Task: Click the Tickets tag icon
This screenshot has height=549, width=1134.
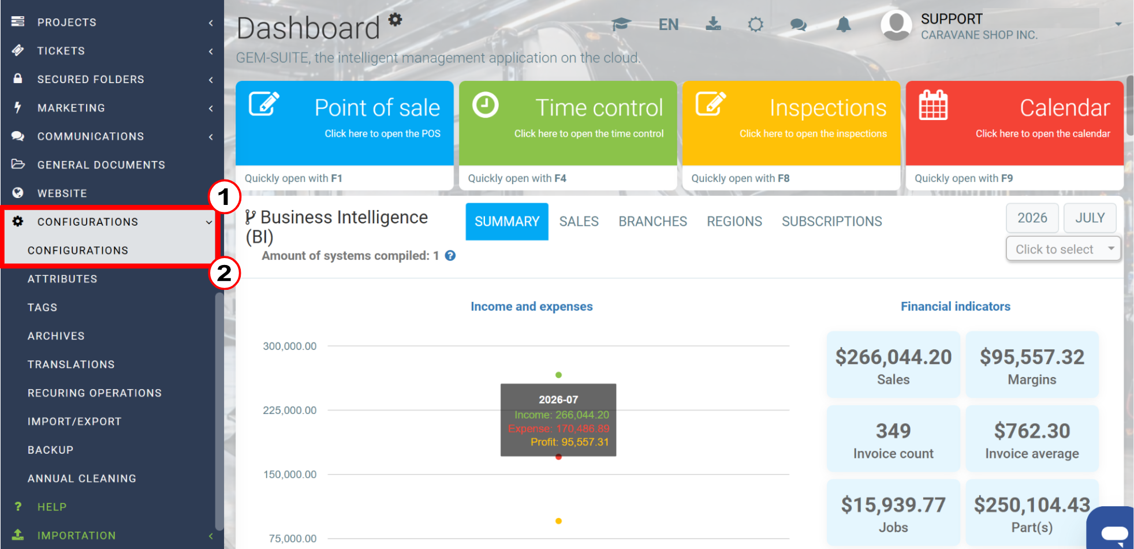Action: tap(18, 50)
